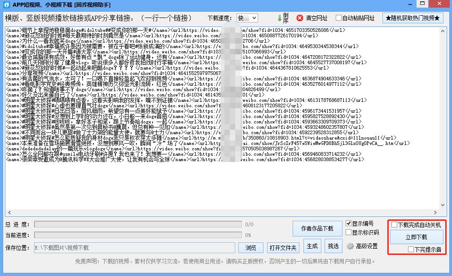Click the line starting 本来准备在雪场
Viewport: 452px width, 276px height.
[208, 143]
